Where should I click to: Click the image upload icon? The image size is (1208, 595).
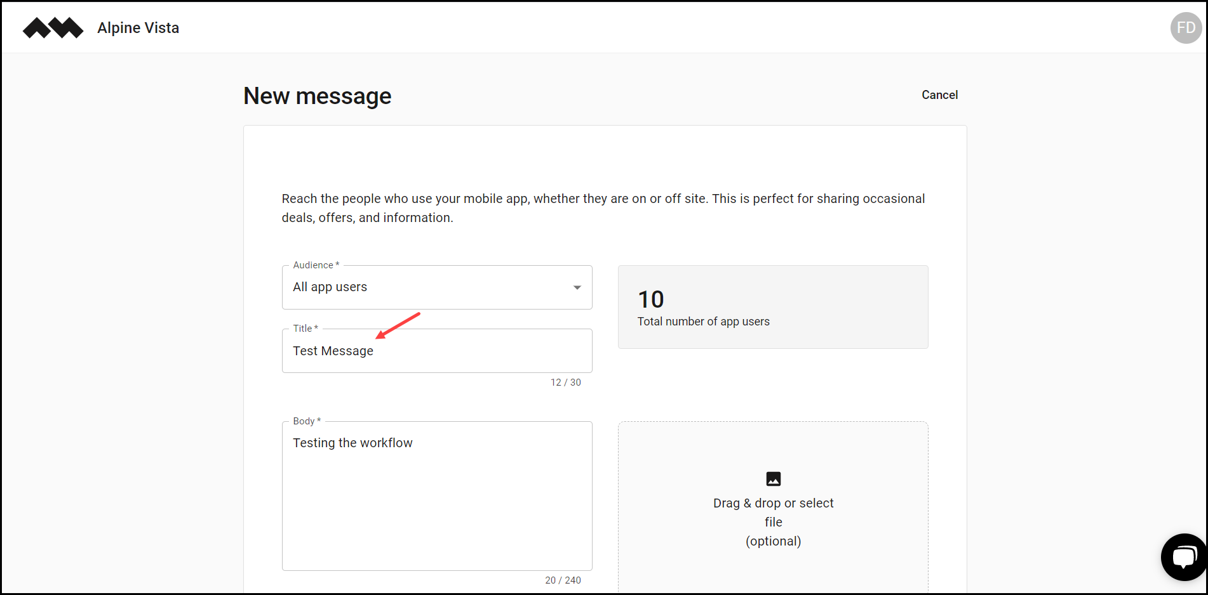[773, 479]
